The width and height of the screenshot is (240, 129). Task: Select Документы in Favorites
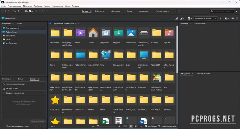pos(24,36)
